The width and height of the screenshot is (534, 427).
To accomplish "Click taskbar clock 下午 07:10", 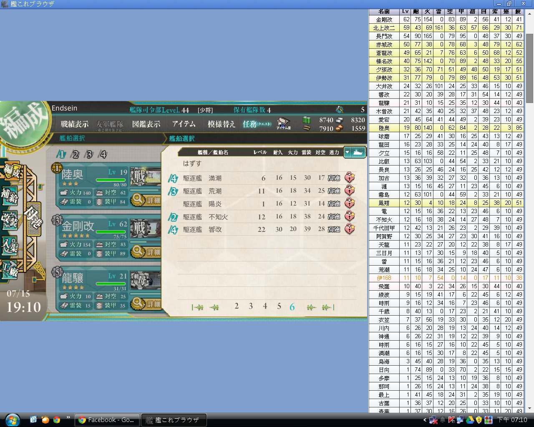I will coord(512,420).
